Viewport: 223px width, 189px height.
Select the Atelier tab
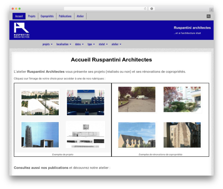tap(80, 16)
